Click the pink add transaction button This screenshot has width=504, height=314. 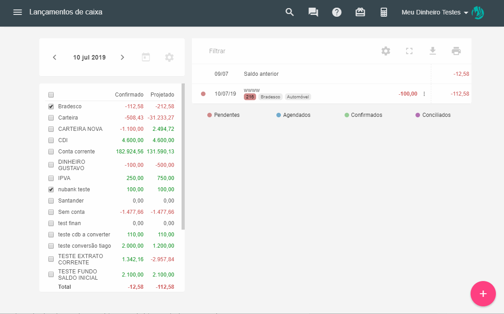(x=483, y=294)
